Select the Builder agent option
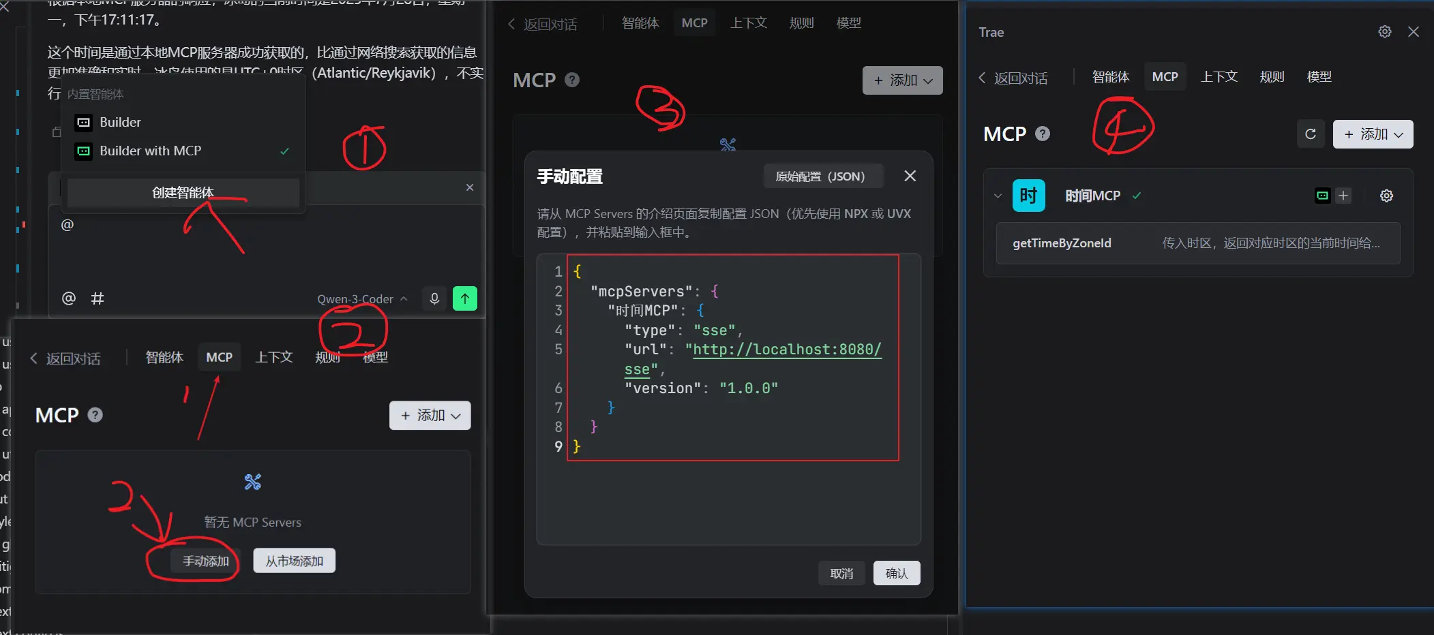The image size is (1434, 635). click(121, 123)
